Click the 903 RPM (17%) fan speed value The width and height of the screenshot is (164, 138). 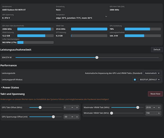[x=9, y=43]
